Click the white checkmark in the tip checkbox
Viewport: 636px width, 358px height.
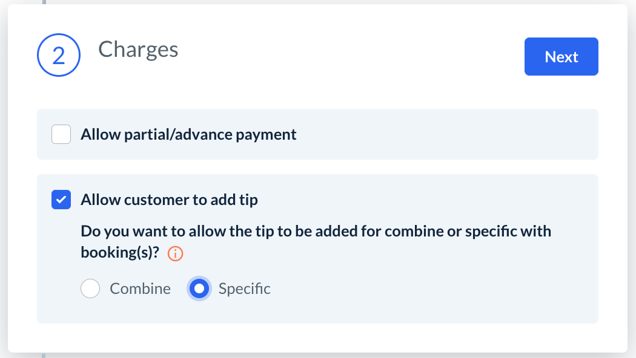(61, 200)
